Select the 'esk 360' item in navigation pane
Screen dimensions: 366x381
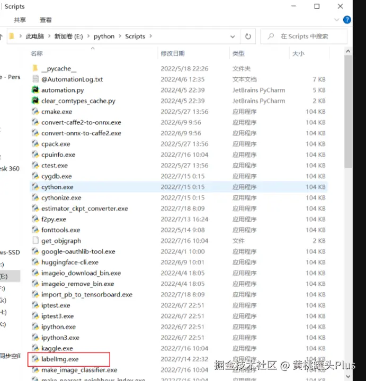point(10,168)
